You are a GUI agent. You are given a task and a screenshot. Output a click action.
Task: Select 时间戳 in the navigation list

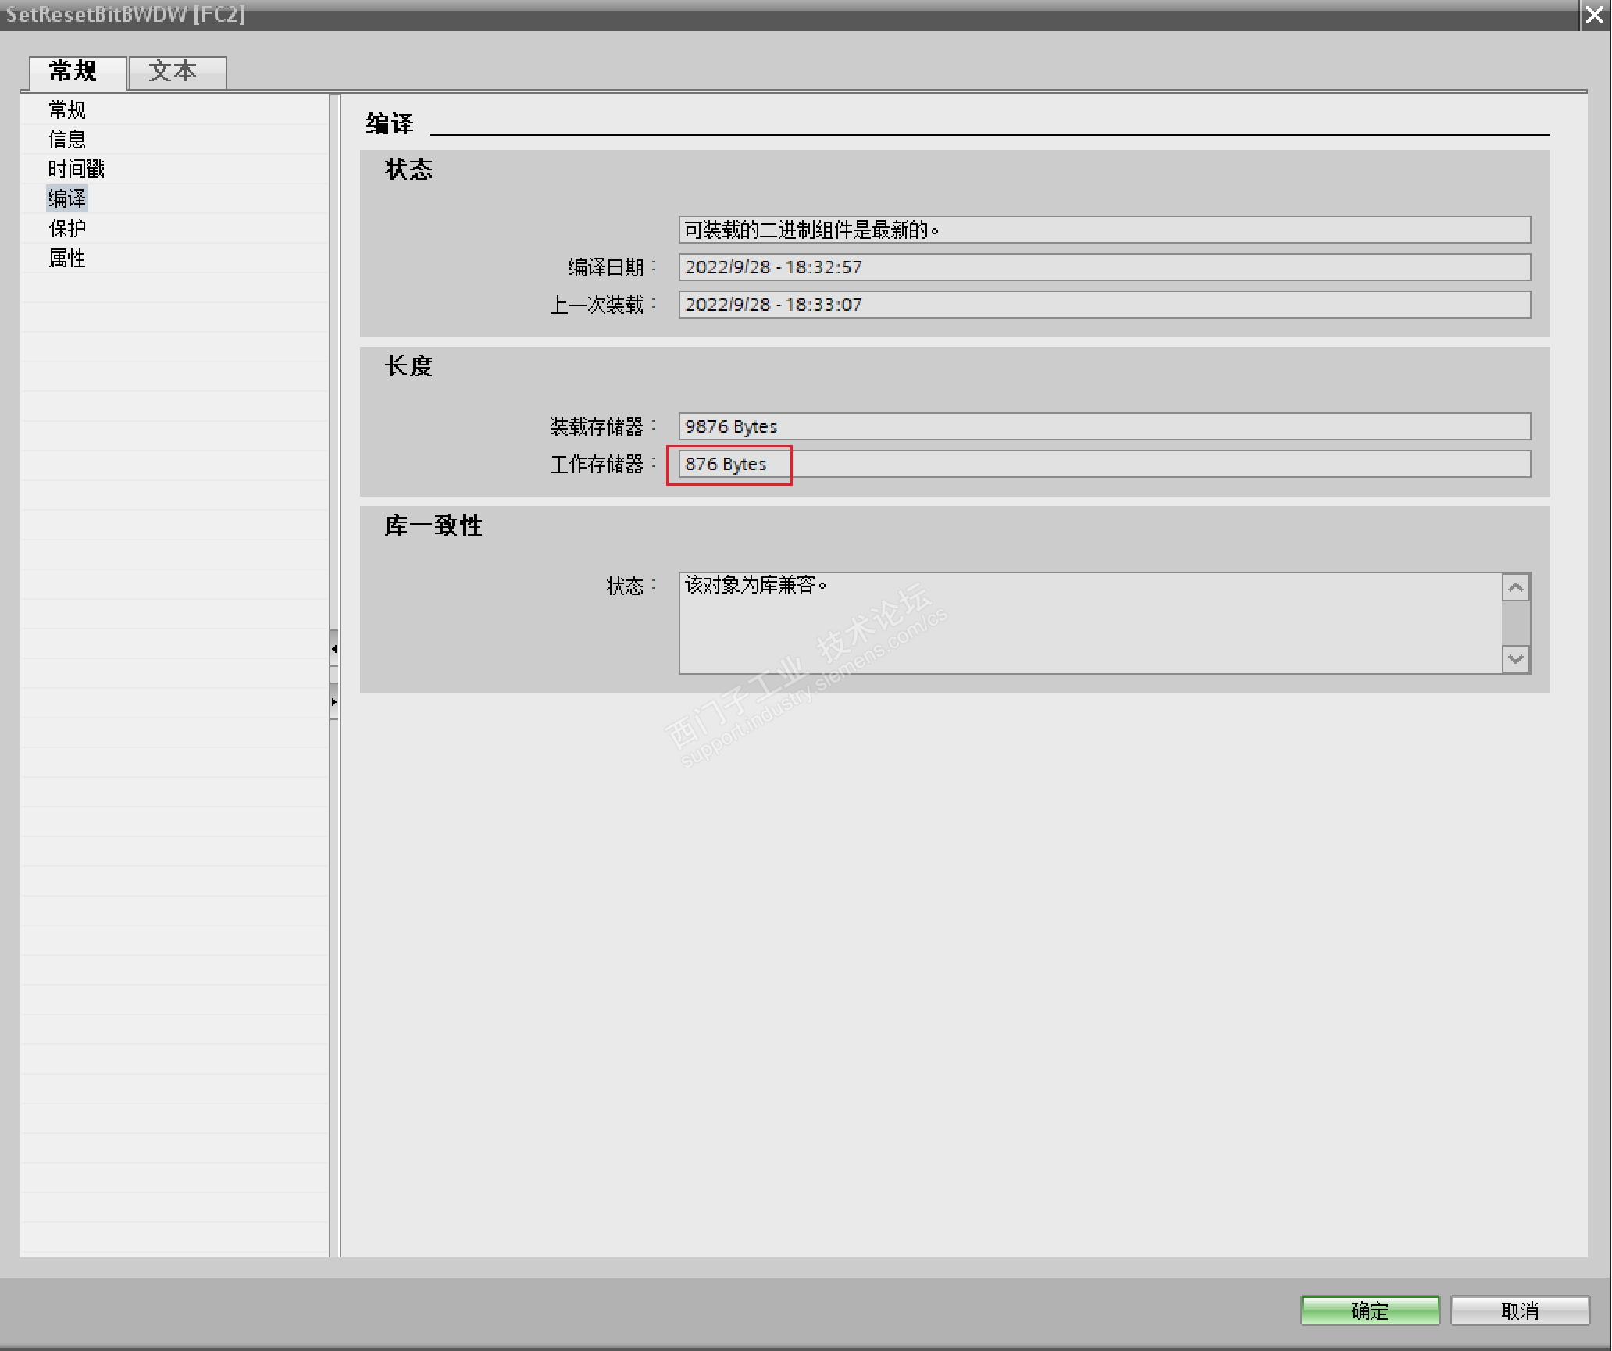pyautogui.click(x=76, y=169)
